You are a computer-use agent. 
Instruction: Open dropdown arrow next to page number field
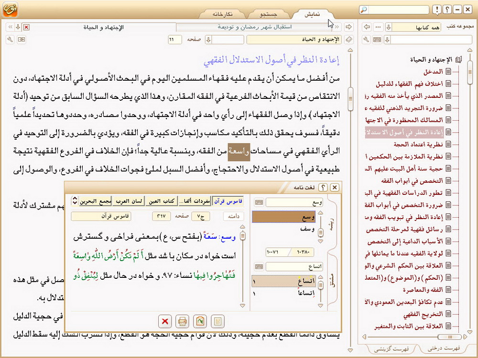click(x=208, y=40)
